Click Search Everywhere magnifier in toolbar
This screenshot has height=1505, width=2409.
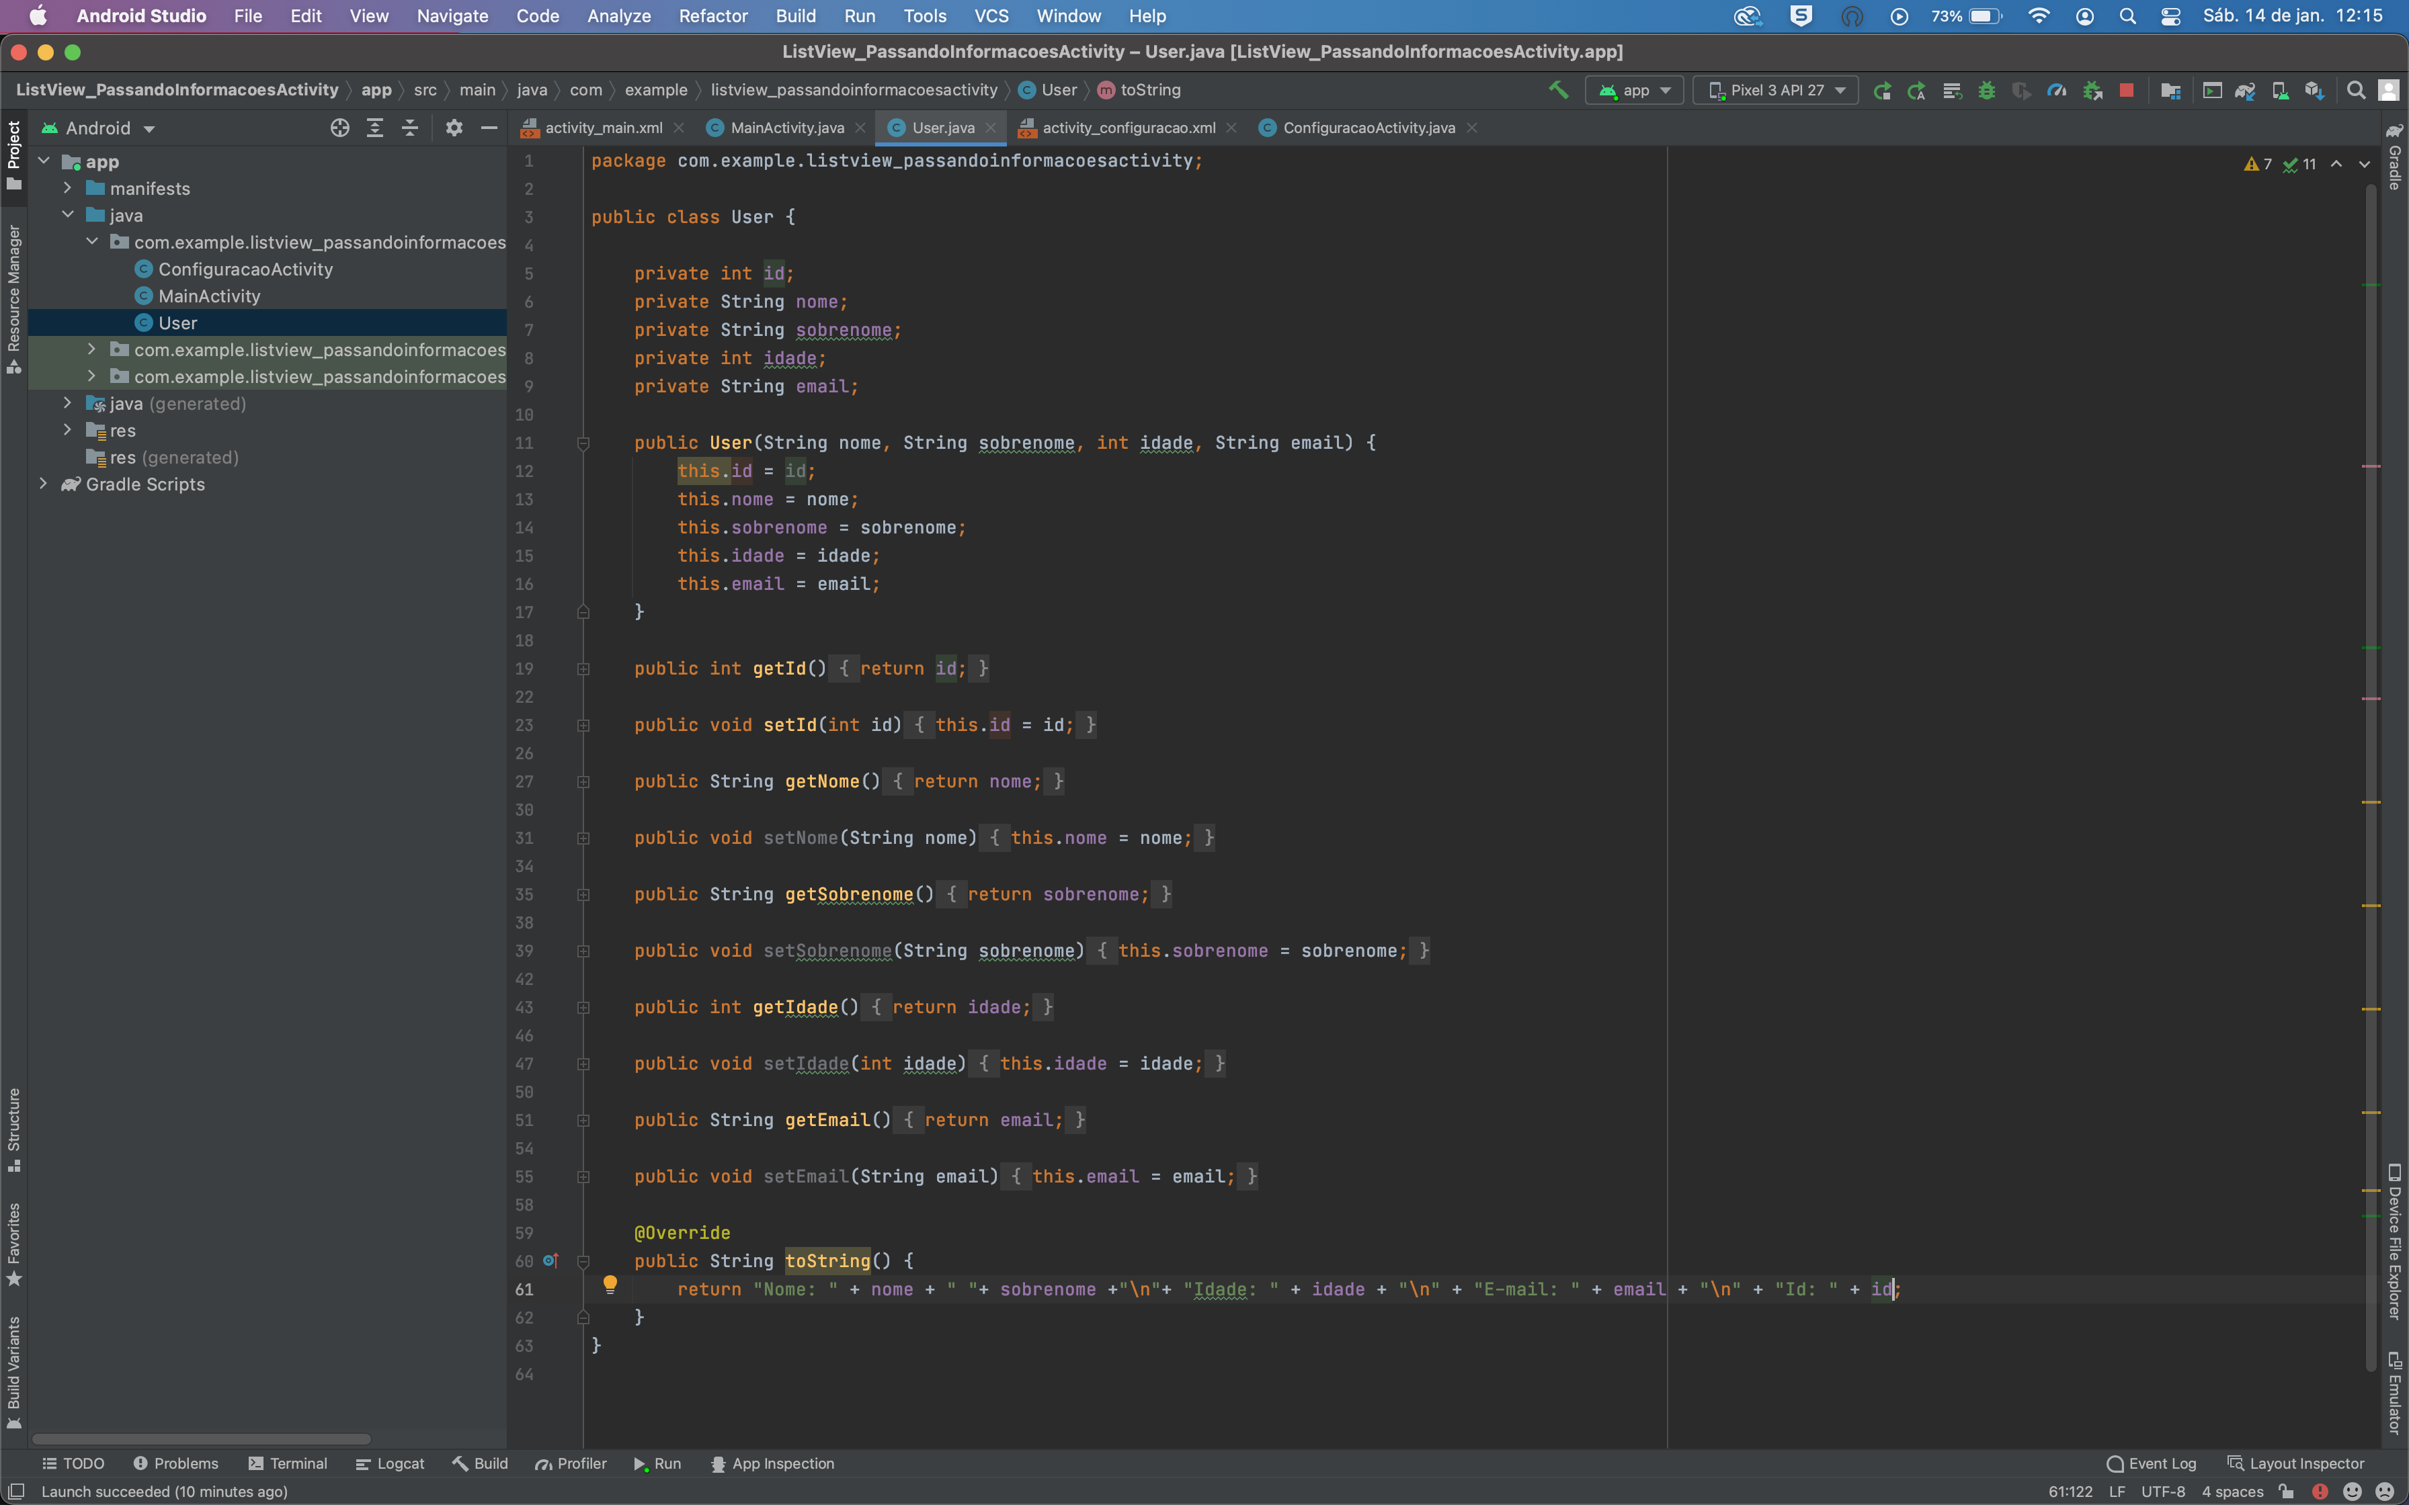coord(2355,91)
